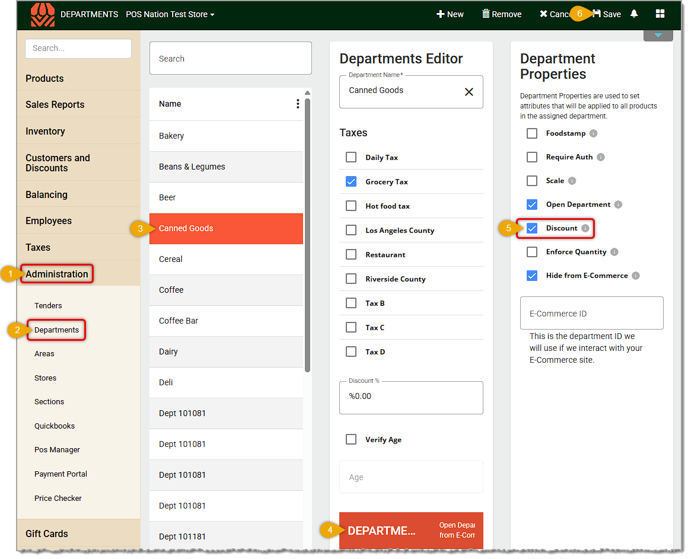Uncheck the Open Department checkbox
Viewport: 688px width, 559px height.
532,205
